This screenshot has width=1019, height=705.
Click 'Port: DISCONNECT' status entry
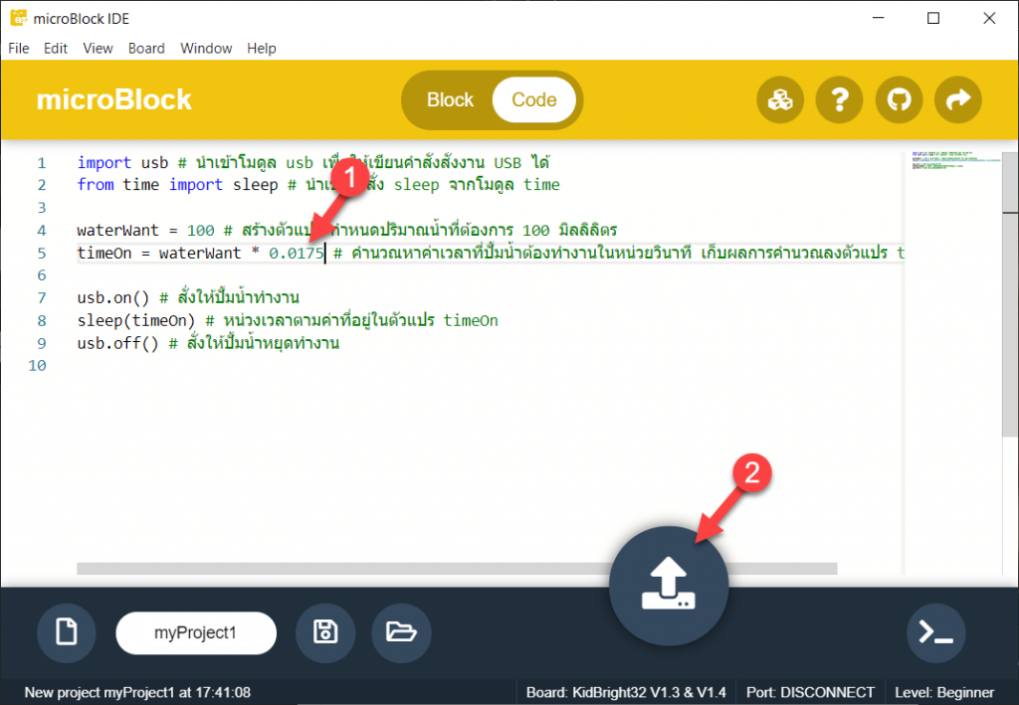810,693
